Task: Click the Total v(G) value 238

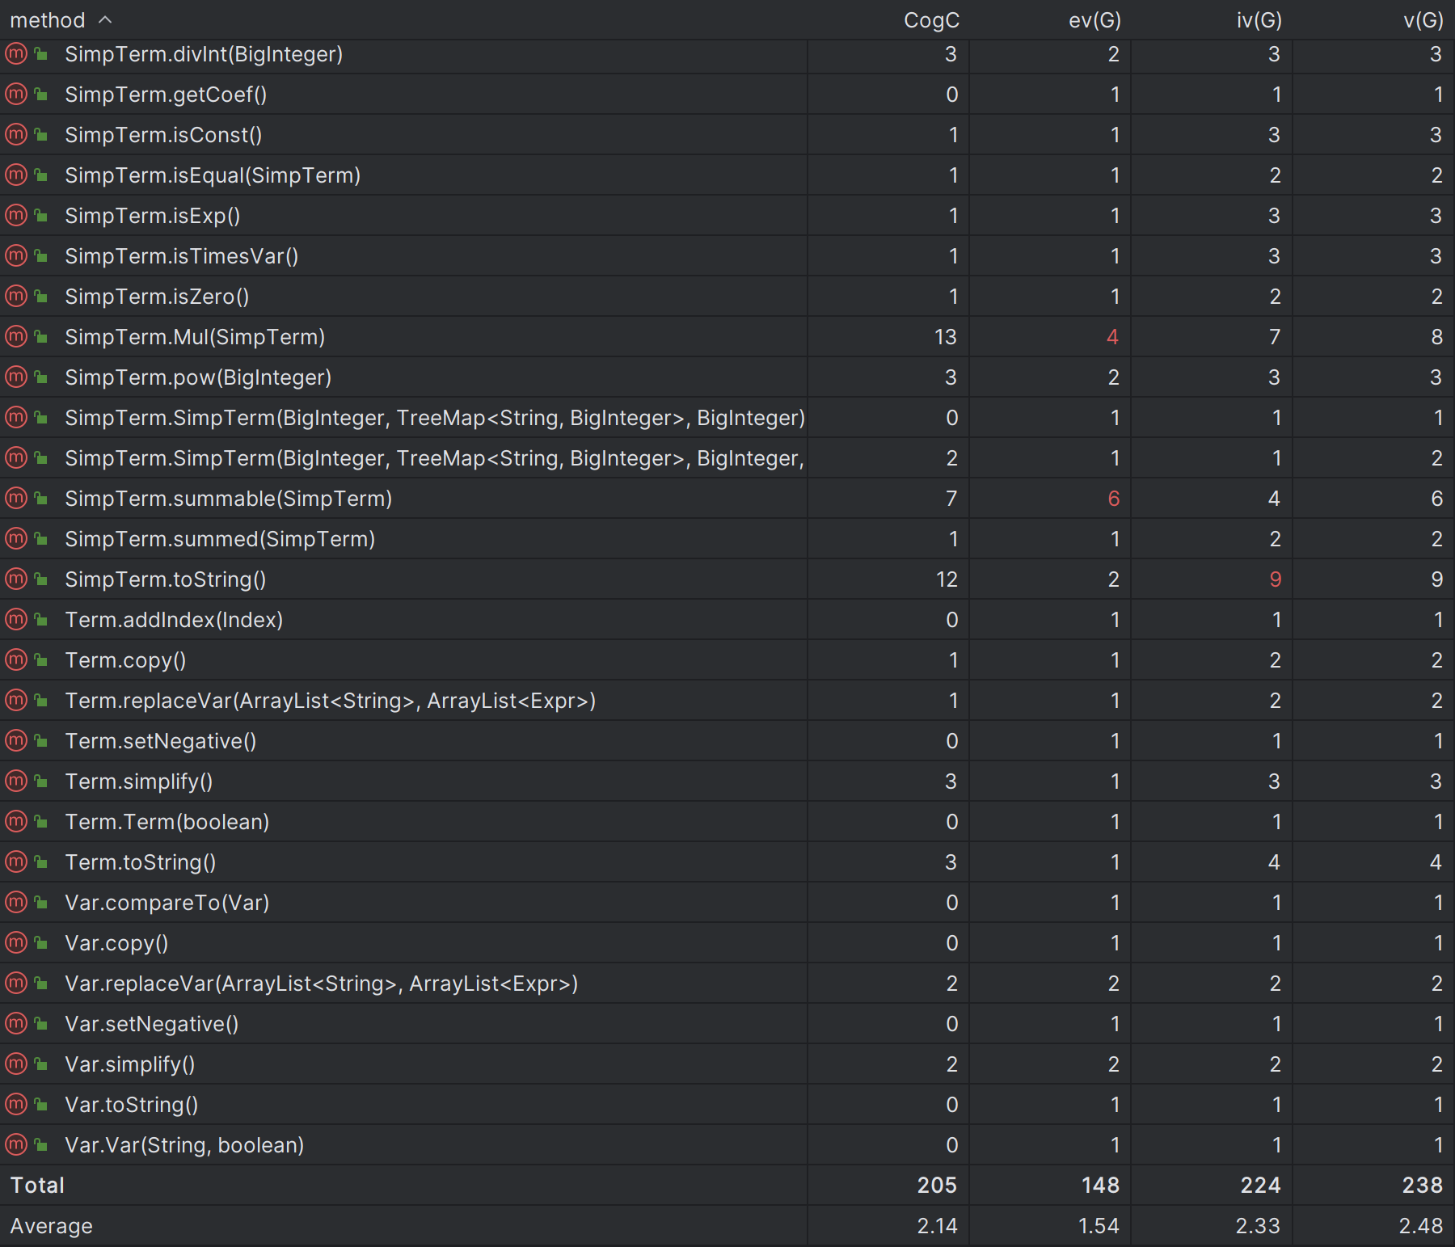Action: (1423, 1186)
